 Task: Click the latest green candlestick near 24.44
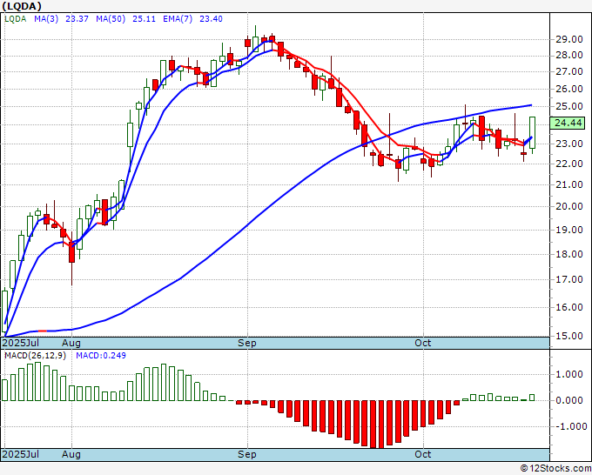[532, 132]
